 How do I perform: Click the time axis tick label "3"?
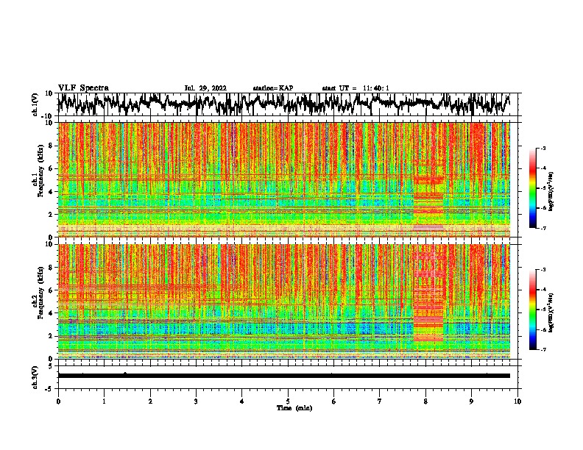click(x=196, y=401)
